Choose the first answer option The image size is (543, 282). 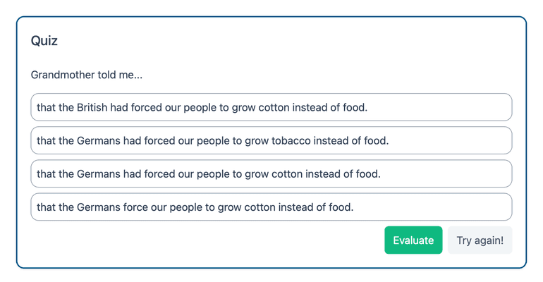(x=271, y=107)
